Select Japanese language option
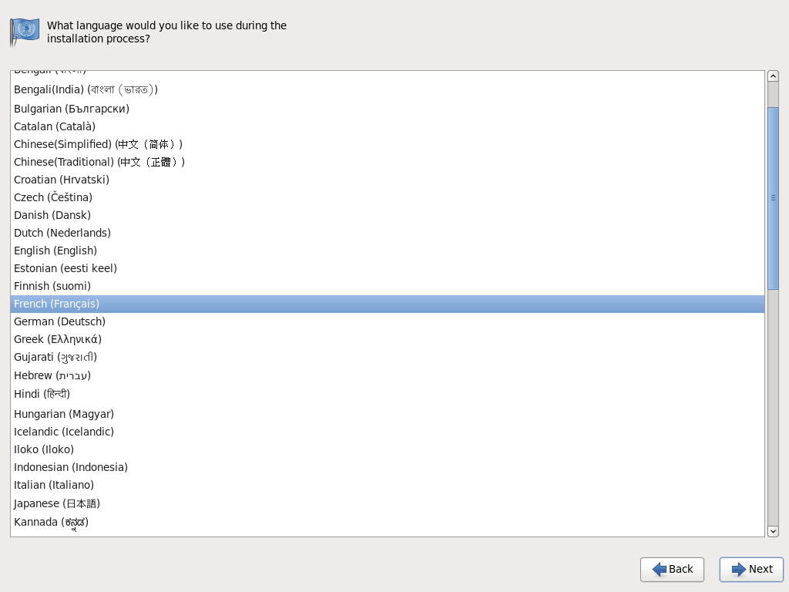Screen dimensions: 789x592 coord(57,503)
